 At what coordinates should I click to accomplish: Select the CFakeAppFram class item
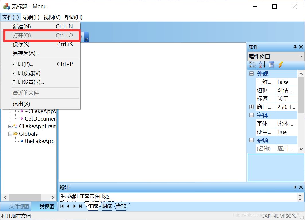coord(38,126)
